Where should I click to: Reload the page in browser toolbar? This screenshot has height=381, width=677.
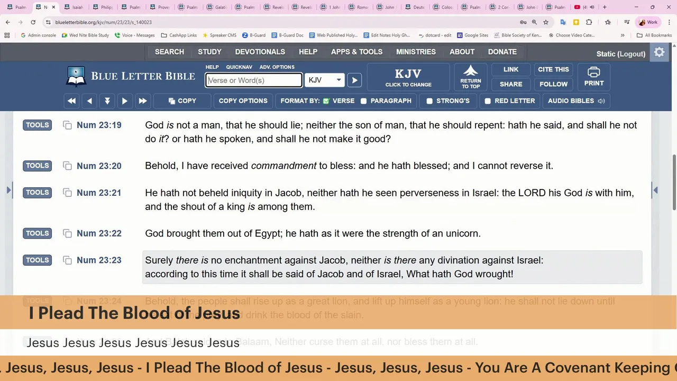(33, 22)
